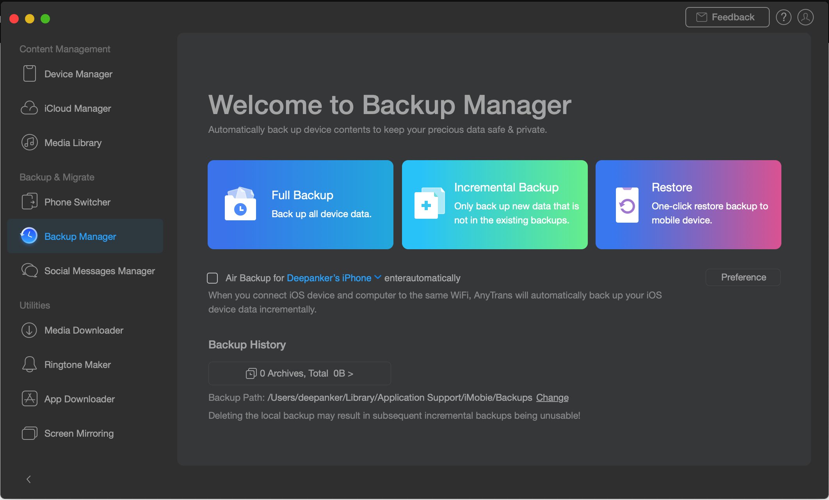Open App Downloader utility
The height and width of the screenshot is (500, 829).
click(x=85, y=399)
